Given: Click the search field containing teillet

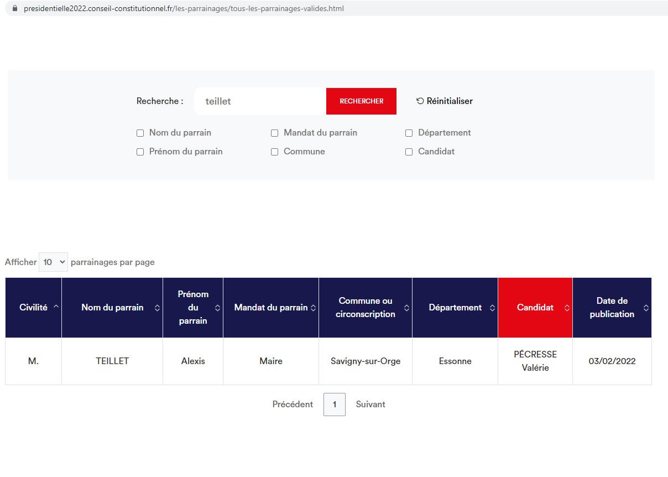Looking at the screenshot, I should click(x=260, y=101).
